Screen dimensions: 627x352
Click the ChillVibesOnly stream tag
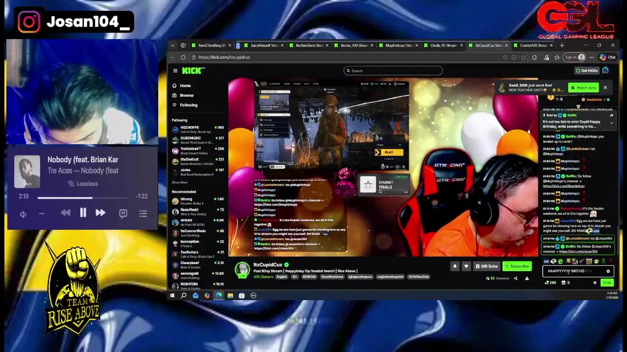418,277
